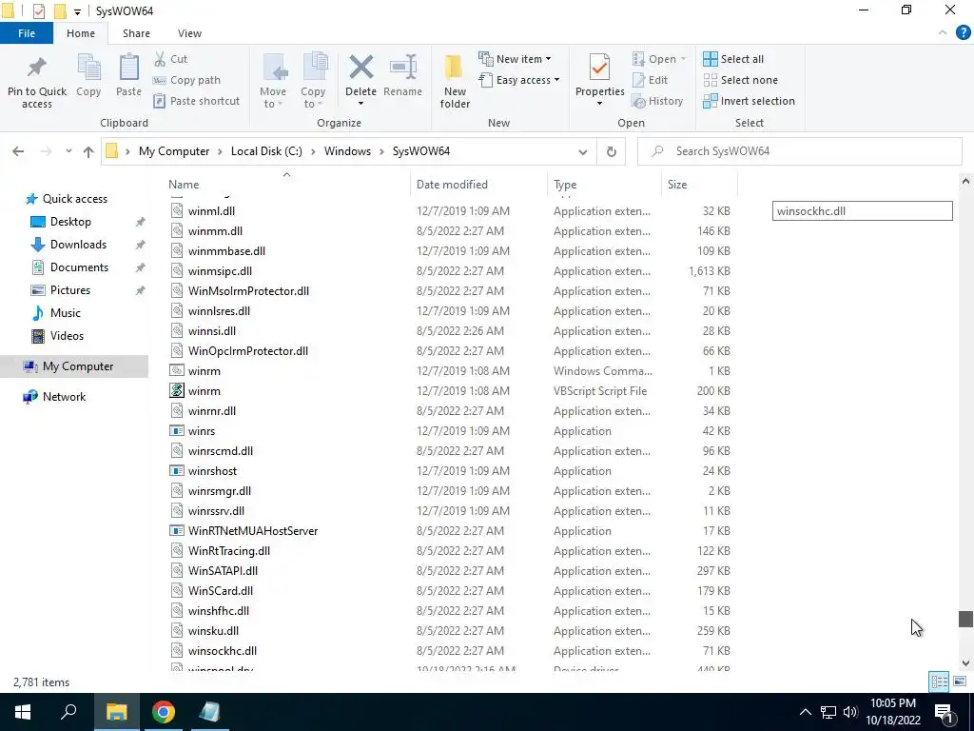This screenshot has width=974, height=731.
Task: Open the New item dropdown
Action: click(x=515, y=59)
